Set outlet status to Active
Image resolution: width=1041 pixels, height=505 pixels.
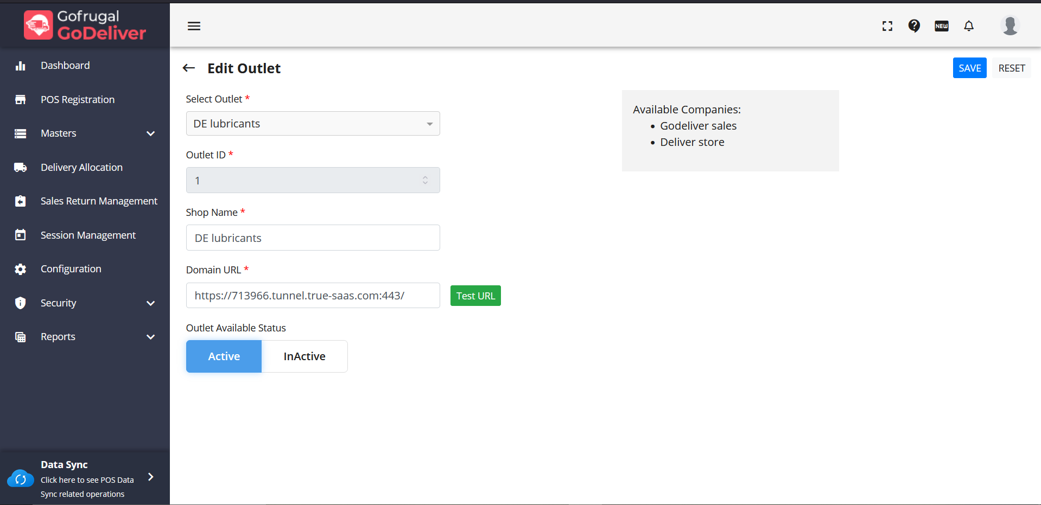coord(224,356)
